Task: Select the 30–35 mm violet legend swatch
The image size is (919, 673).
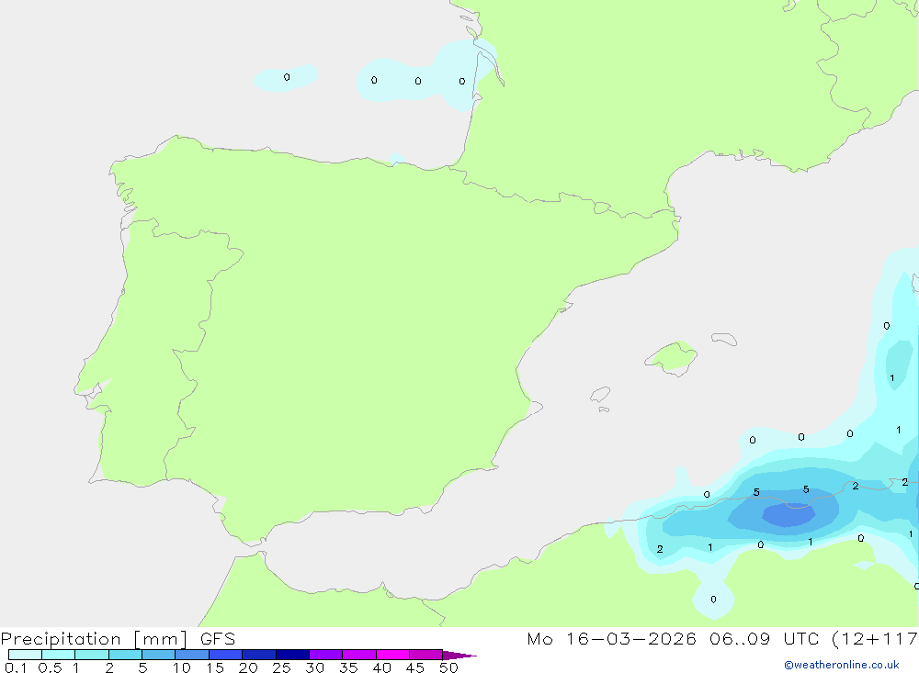Action: (325, 655)
